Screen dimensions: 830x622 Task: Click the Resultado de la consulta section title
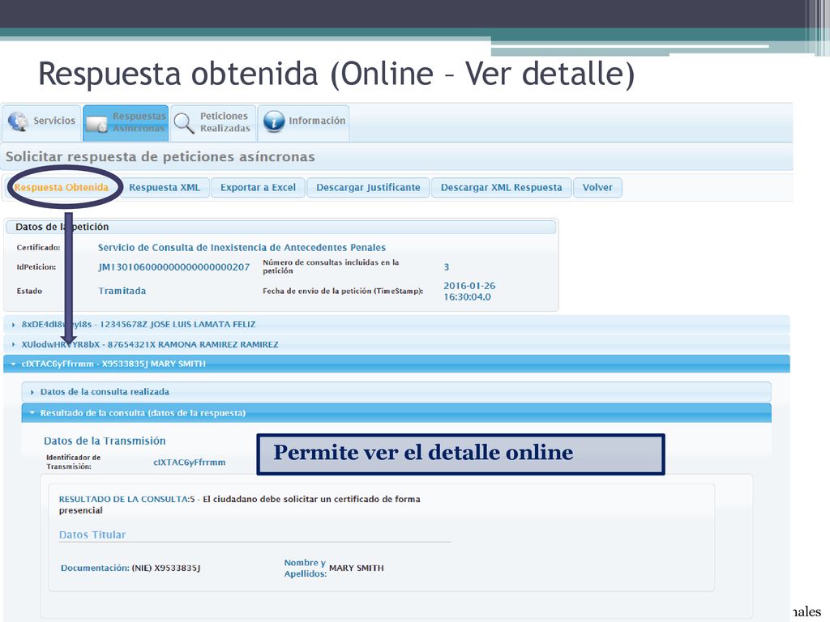pos(143,413)
